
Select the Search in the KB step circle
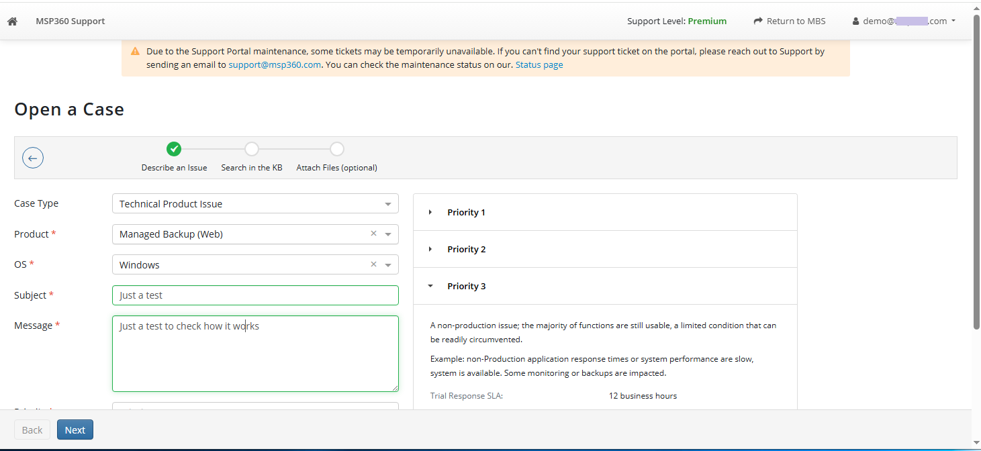point(251,149)
